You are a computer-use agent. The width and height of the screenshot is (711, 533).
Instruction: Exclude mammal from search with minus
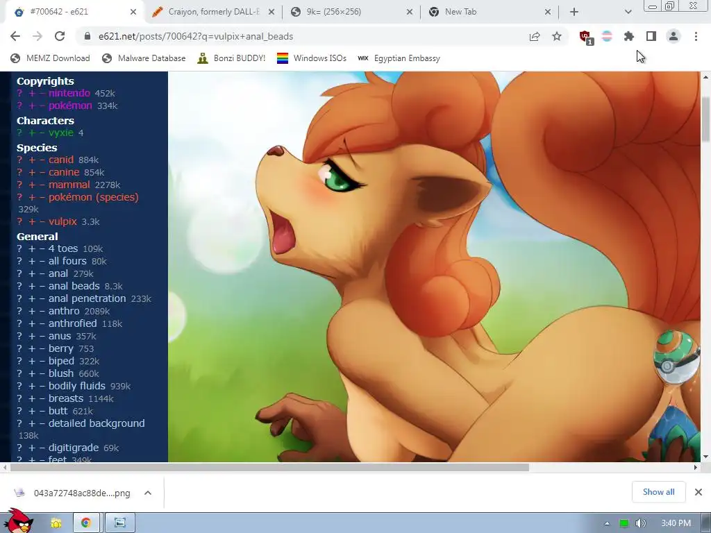(42, 185)
